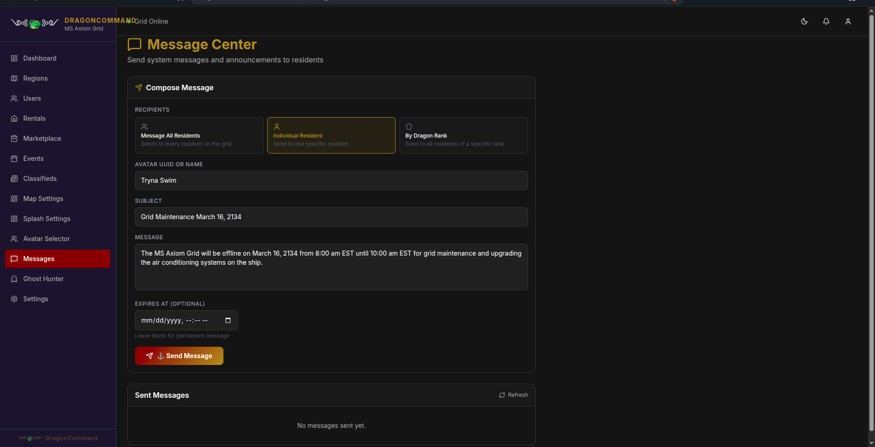Click the Avatar UUID or Name field

point(331,180)
